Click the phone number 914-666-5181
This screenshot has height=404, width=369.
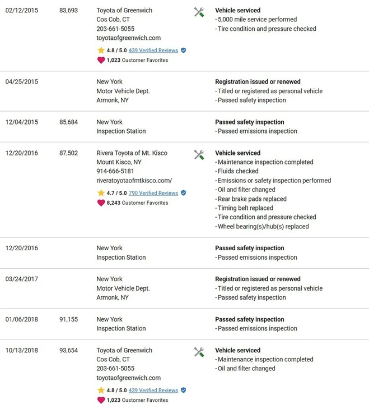tap(115, 171)
